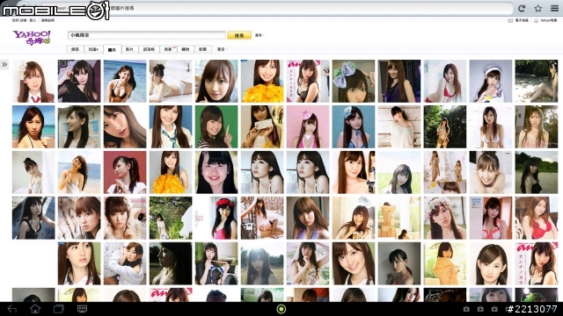Select the active 圖片 images tab
Viewport: 563px width, 316px height.
(112, 49)
